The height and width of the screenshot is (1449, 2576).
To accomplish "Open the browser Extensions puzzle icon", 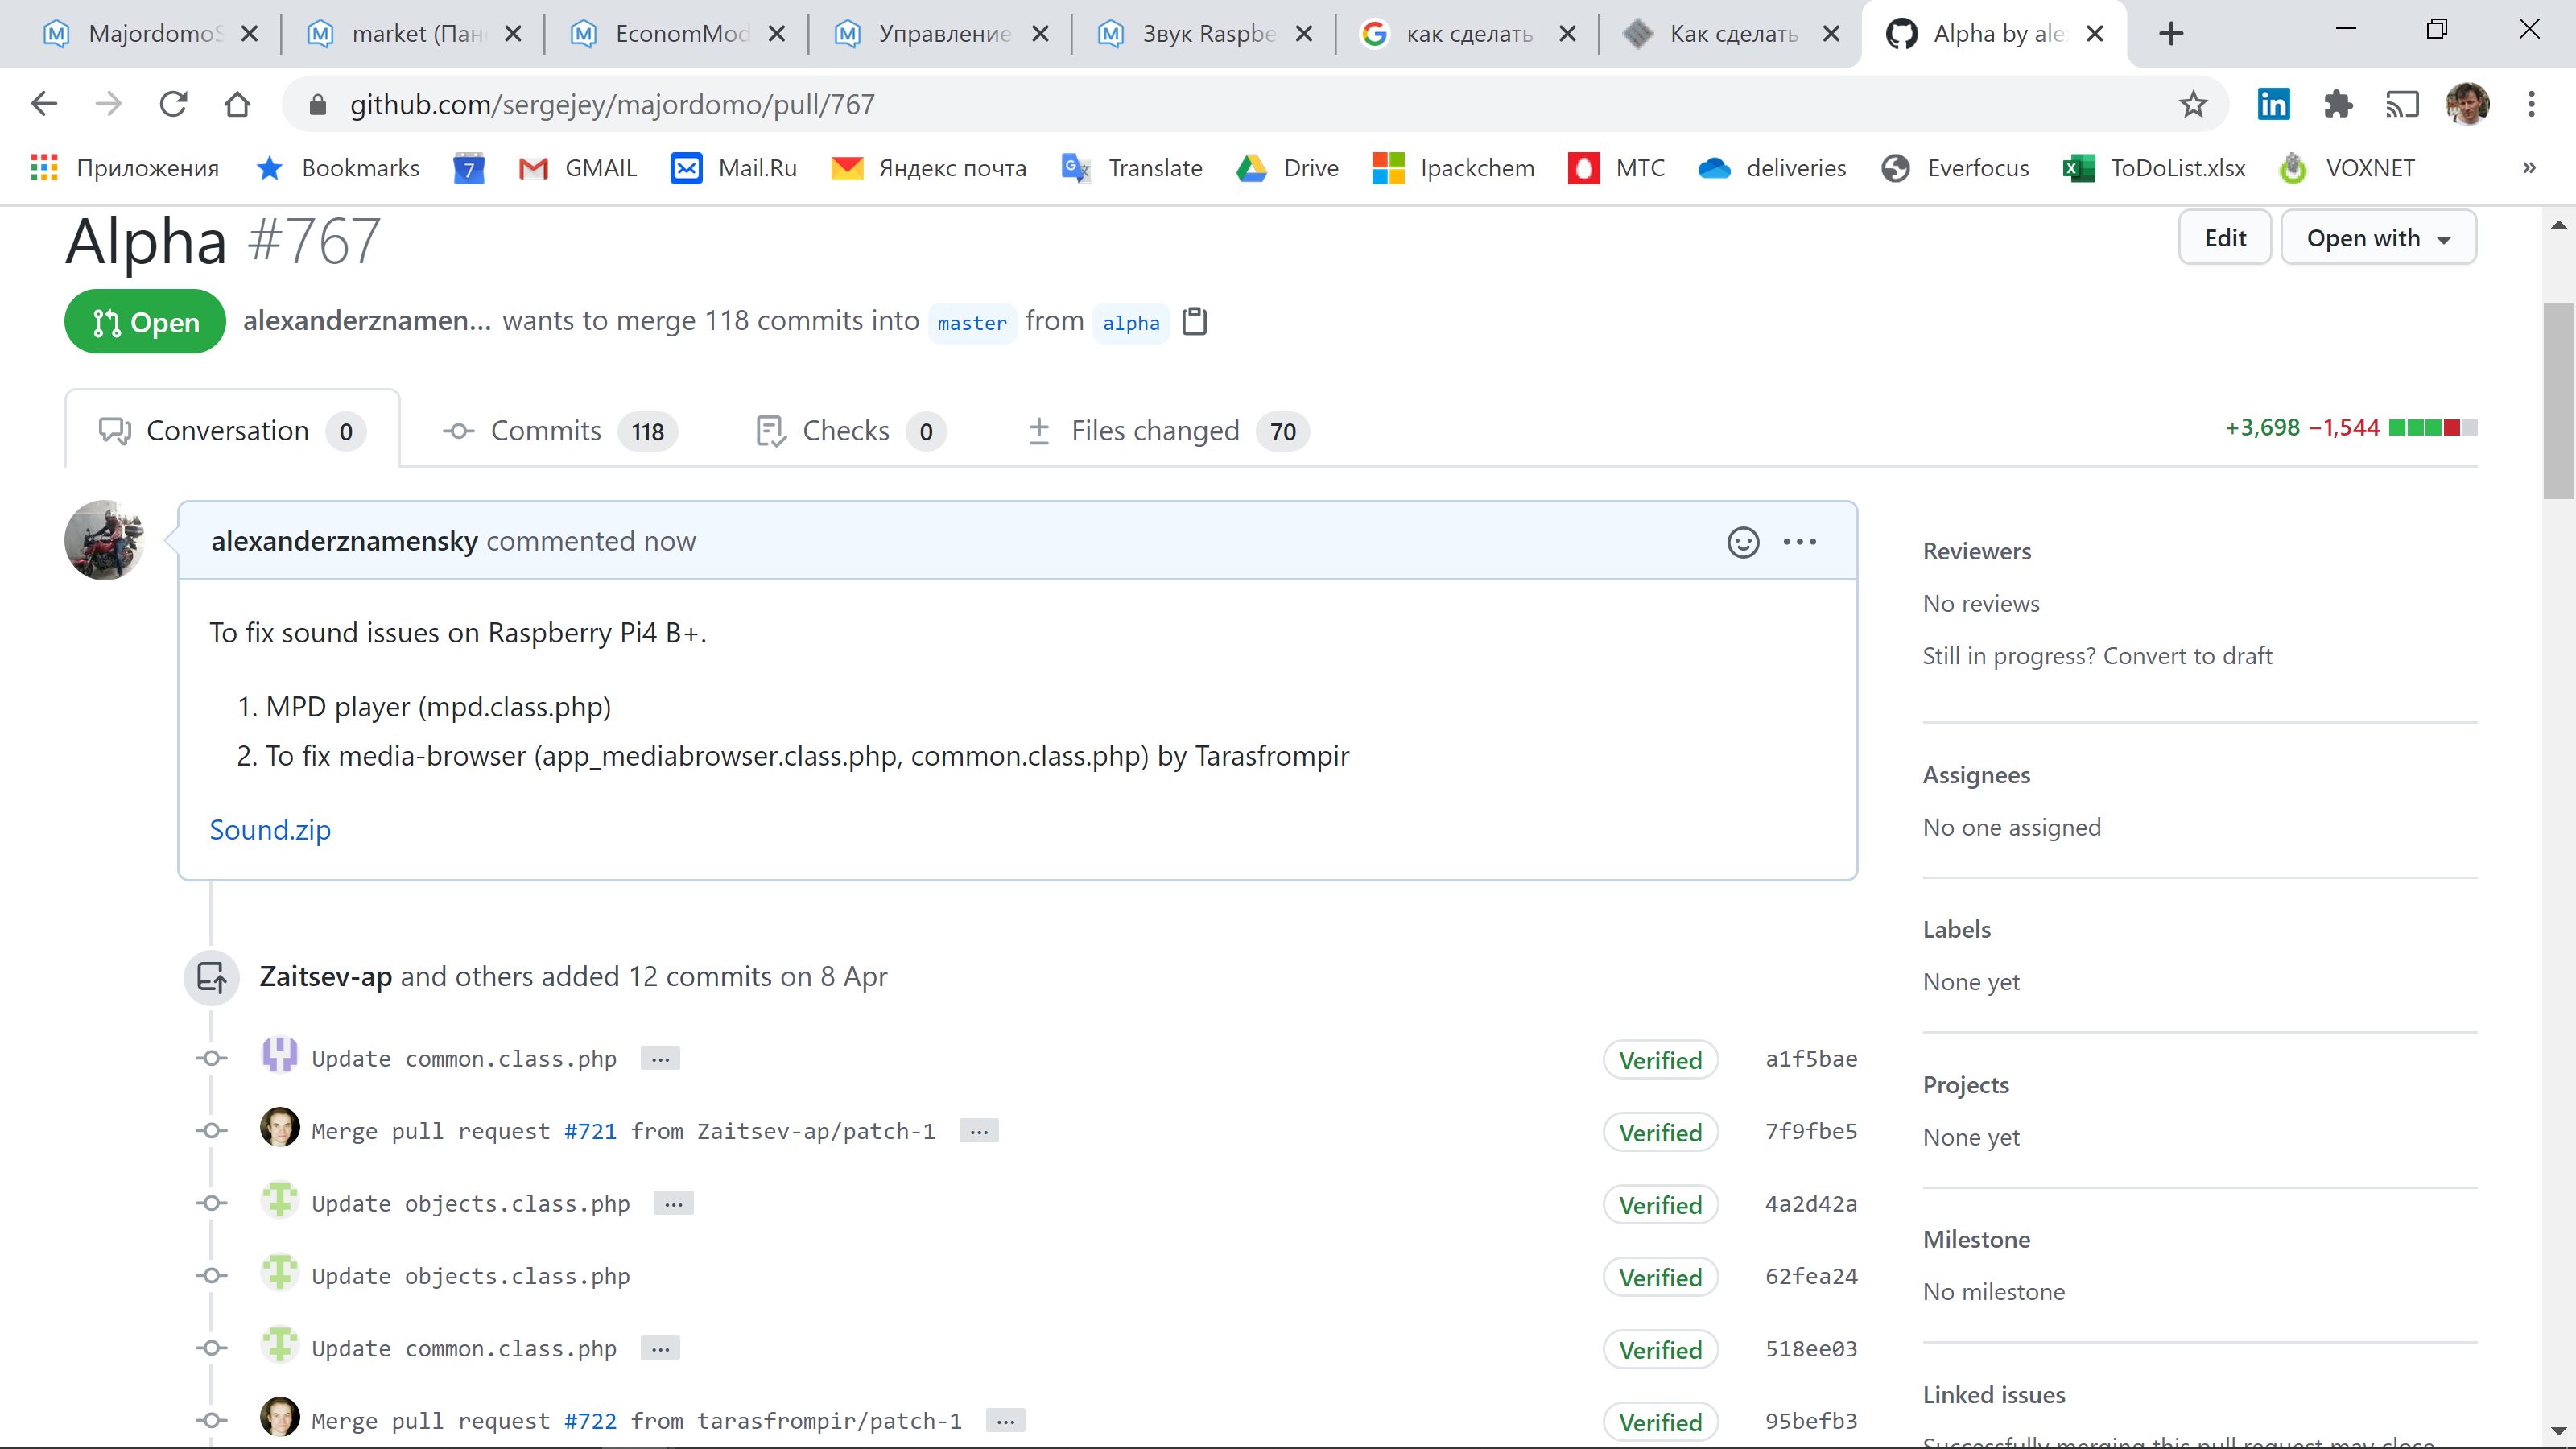I will 2338,104.
